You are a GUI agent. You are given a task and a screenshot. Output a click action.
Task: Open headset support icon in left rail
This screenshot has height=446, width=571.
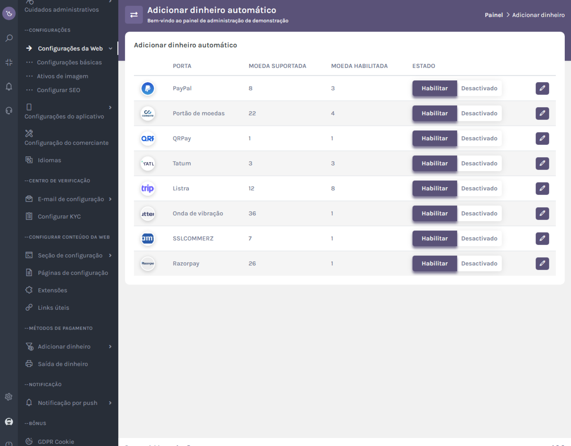[x=9, y=111]
